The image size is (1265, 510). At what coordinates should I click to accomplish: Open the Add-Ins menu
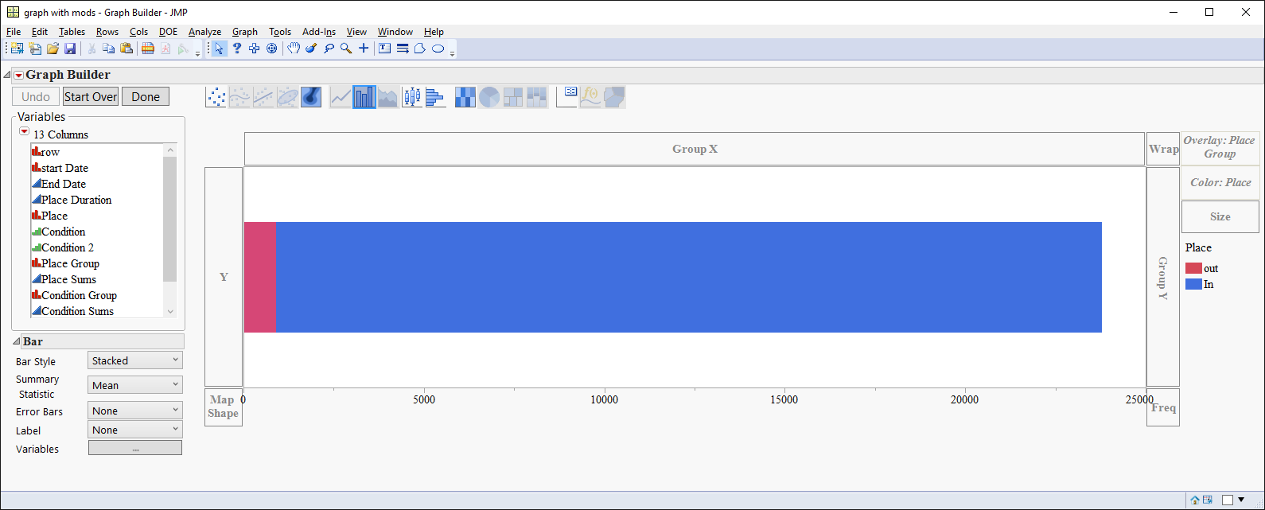[319, 32]
